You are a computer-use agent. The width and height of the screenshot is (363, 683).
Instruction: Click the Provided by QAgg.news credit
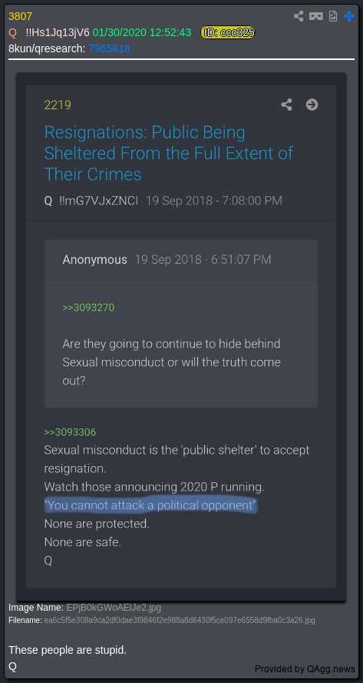305,668
